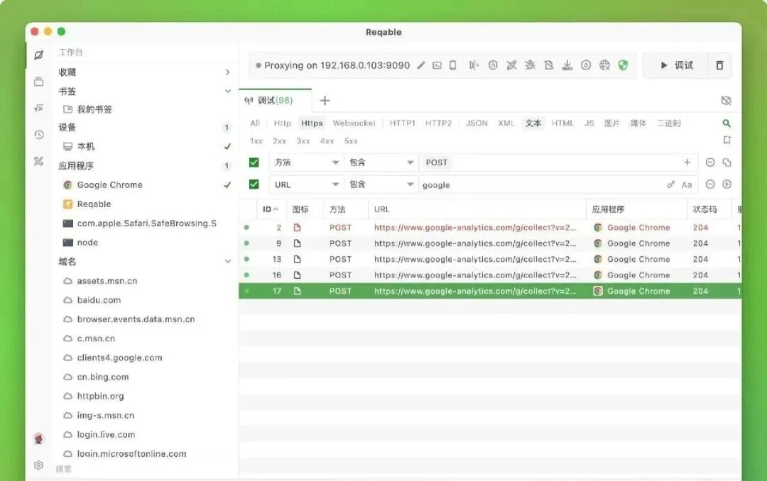Click the bookmark-add icon under search
Viewport: 767px width, 481px height.
tap(727, 140)
